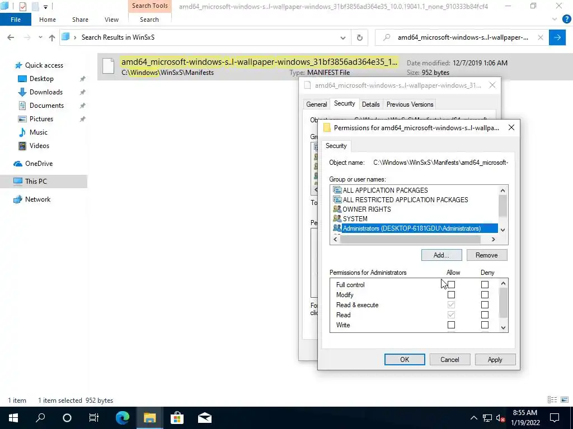This screenshot has width=573, height=429.
Task: Check Deny for Write permission
Action: 485,325
